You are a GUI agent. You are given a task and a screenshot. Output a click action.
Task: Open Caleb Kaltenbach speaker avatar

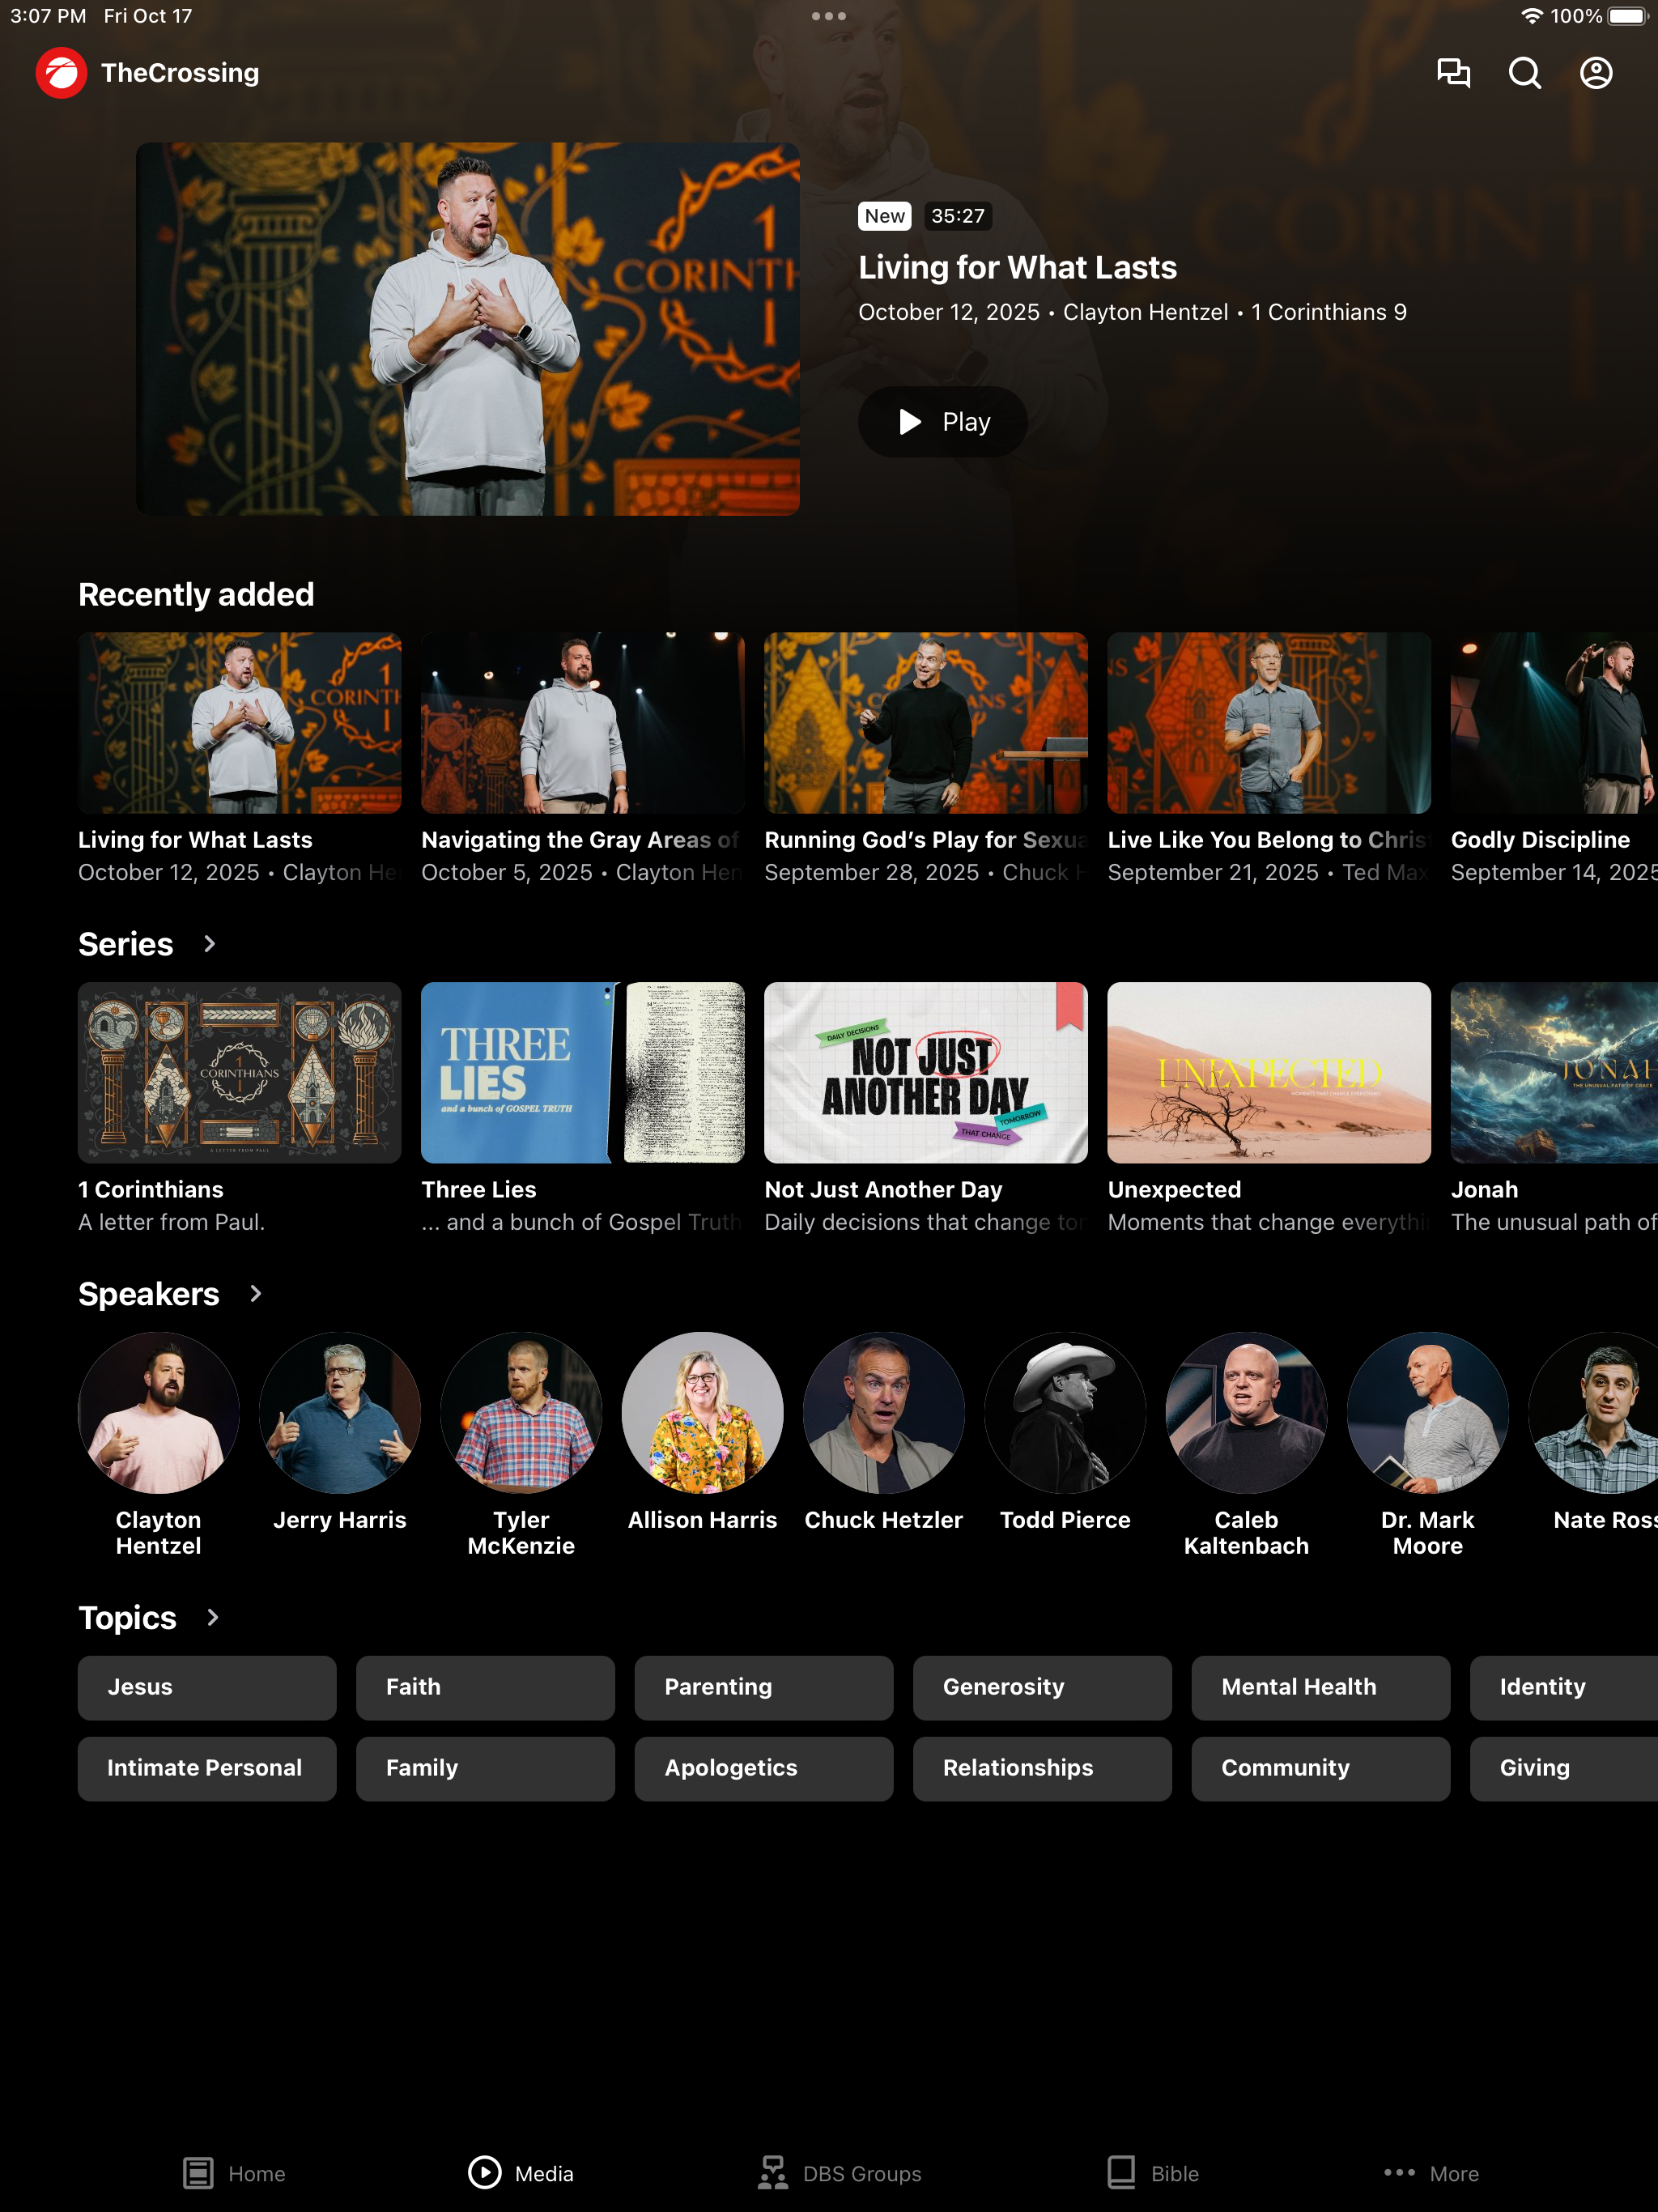point(1247,1413)
